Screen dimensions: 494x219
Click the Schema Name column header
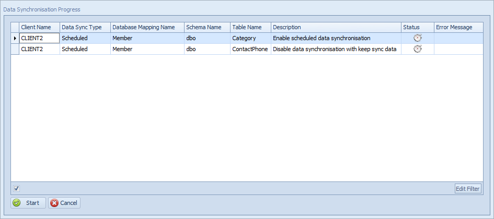click(208, 27)
